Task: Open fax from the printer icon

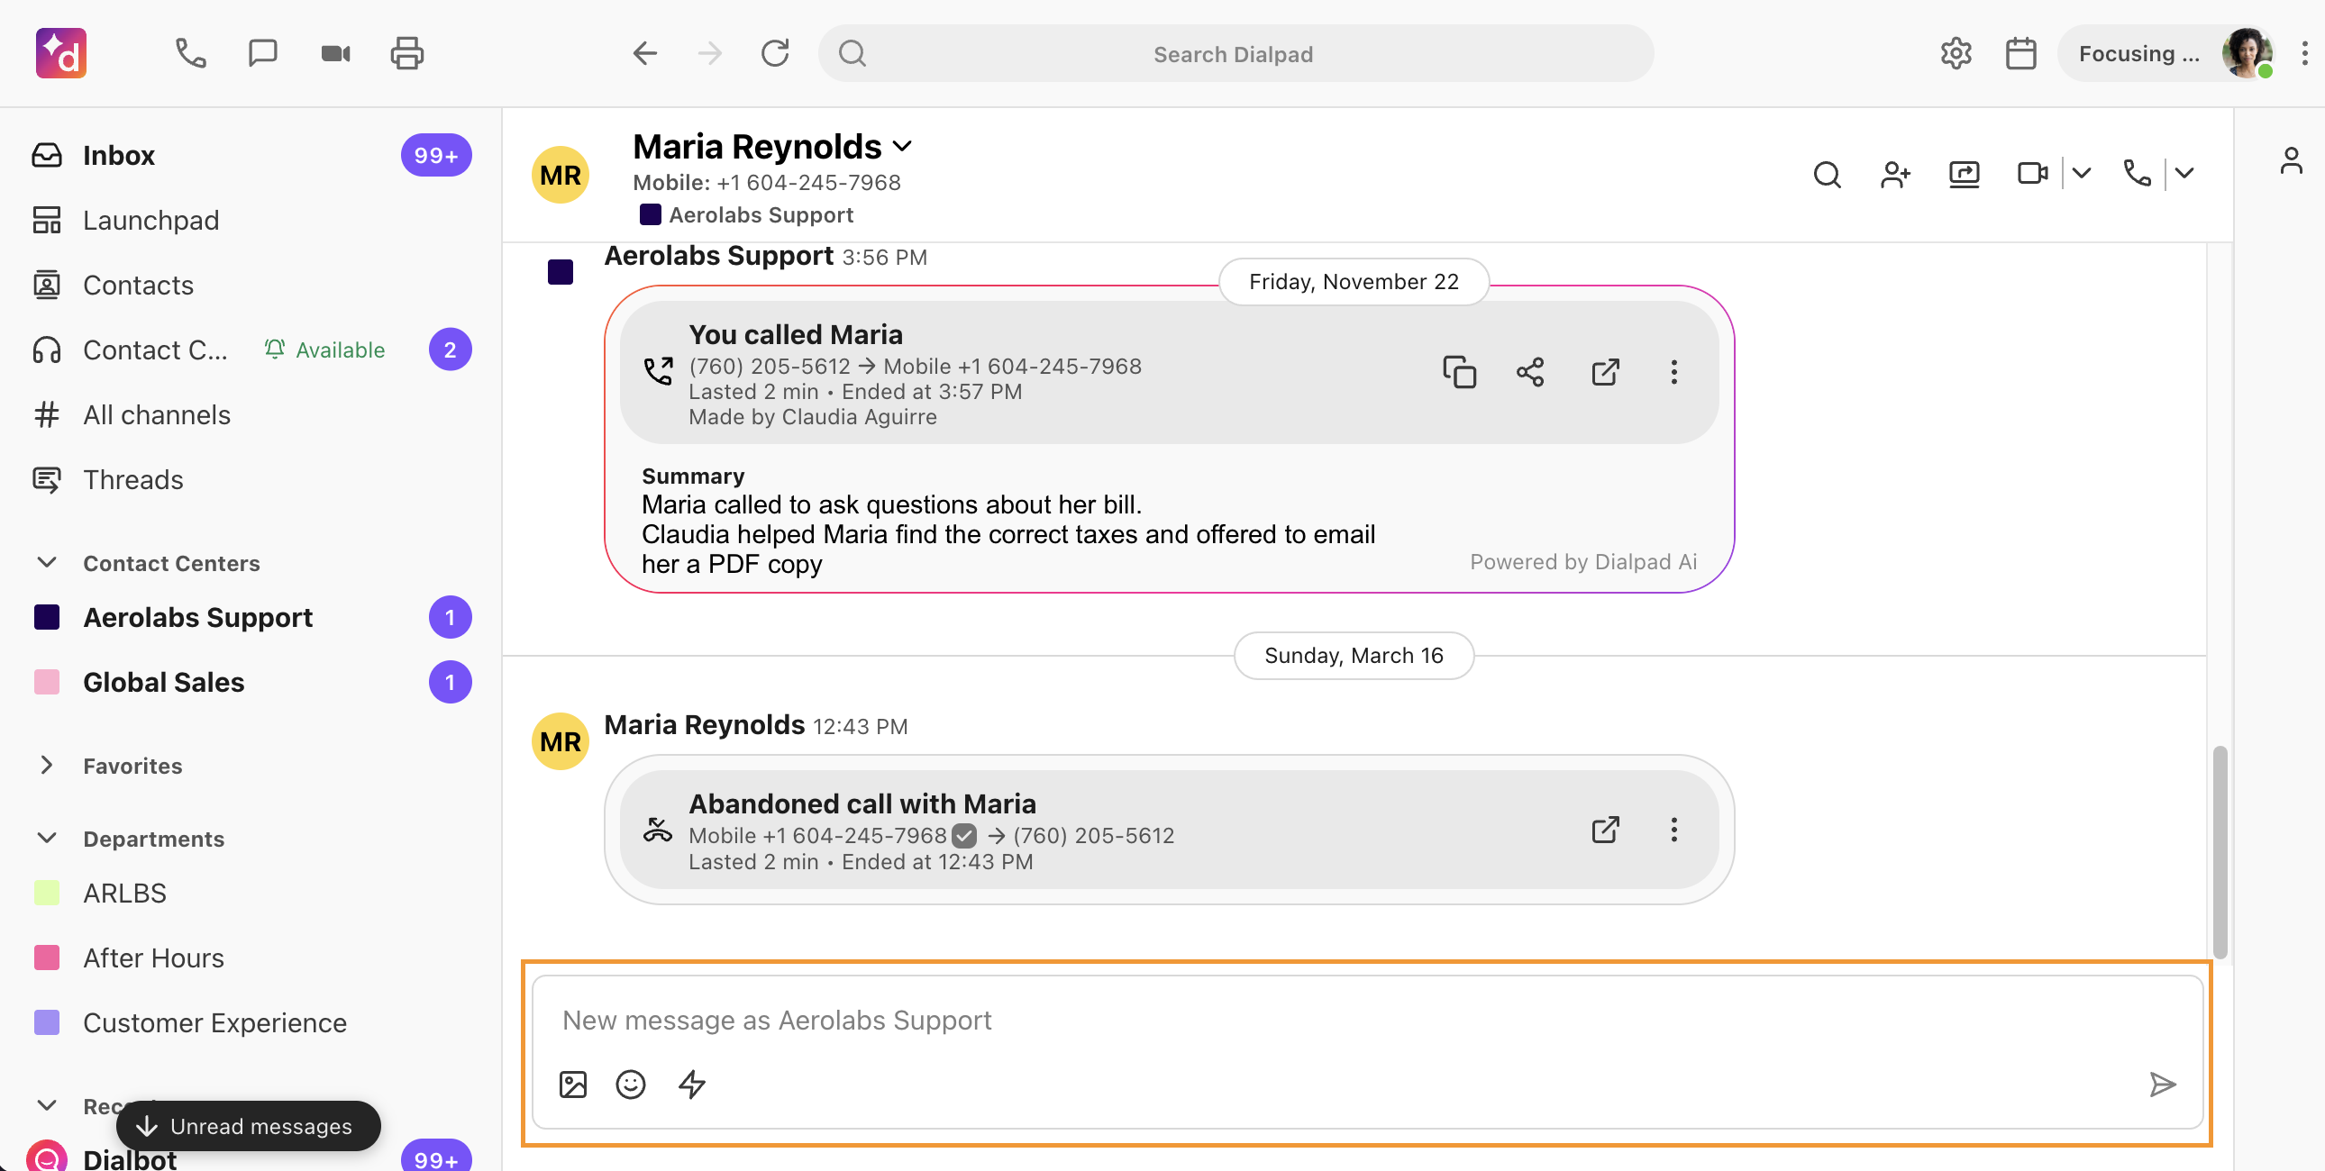Action: coord(407,53)
